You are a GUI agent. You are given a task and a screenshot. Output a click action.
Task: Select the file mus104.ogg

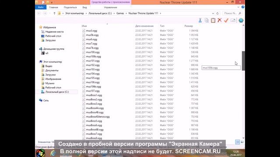click(93, 74)
